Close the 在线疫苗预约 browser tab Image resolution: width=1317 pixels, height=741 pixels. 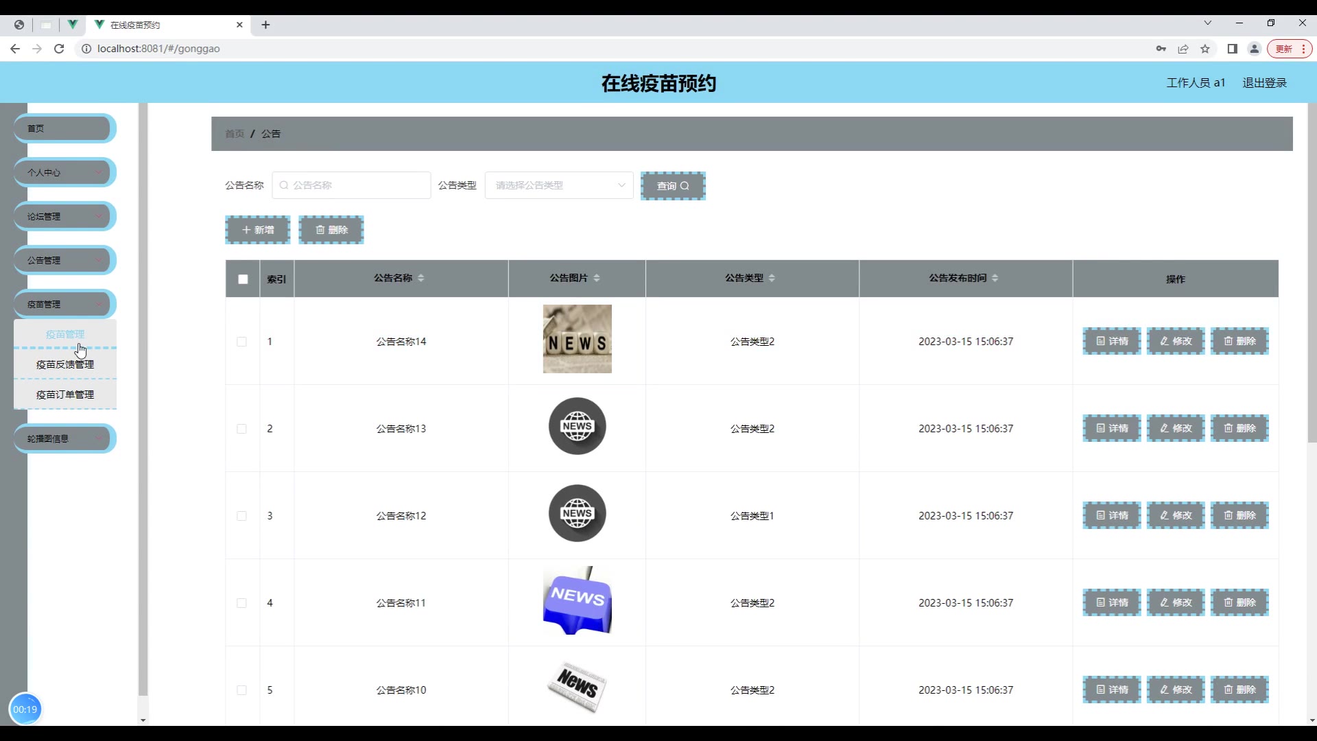pos(239,25)
